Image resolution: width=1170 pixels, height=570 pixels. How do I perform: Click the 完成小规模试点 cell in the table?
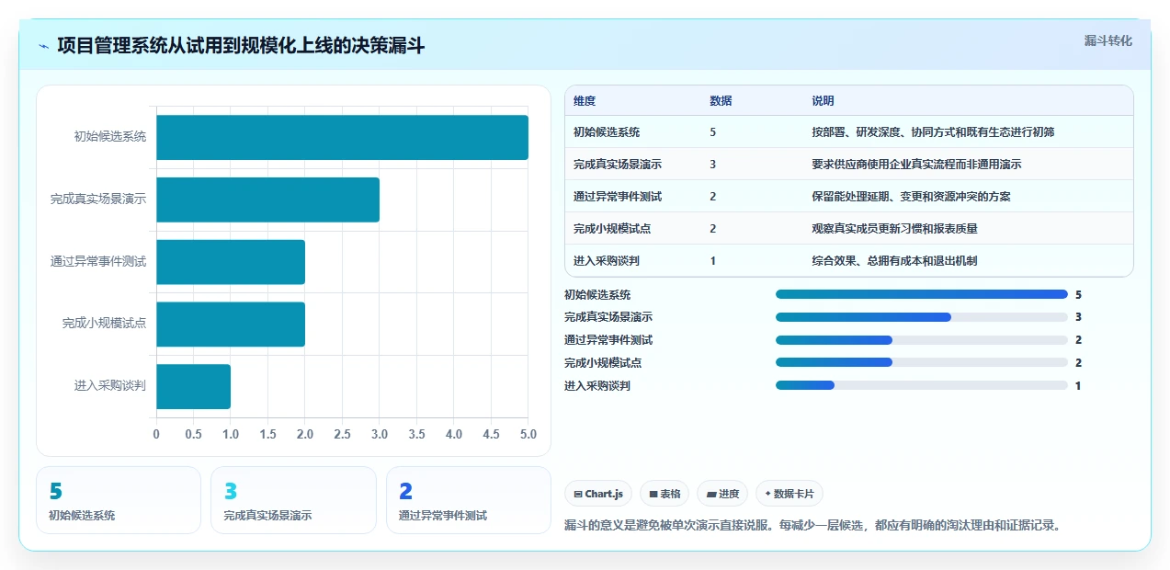[x=612, y=229]
